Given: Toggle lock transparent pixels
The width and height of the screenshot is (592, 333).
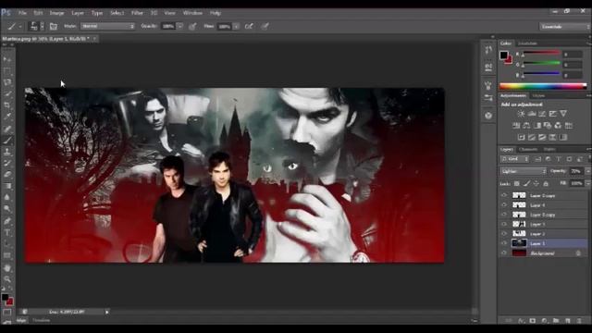Looking at the screenshot, I should (x=516, y=183).
